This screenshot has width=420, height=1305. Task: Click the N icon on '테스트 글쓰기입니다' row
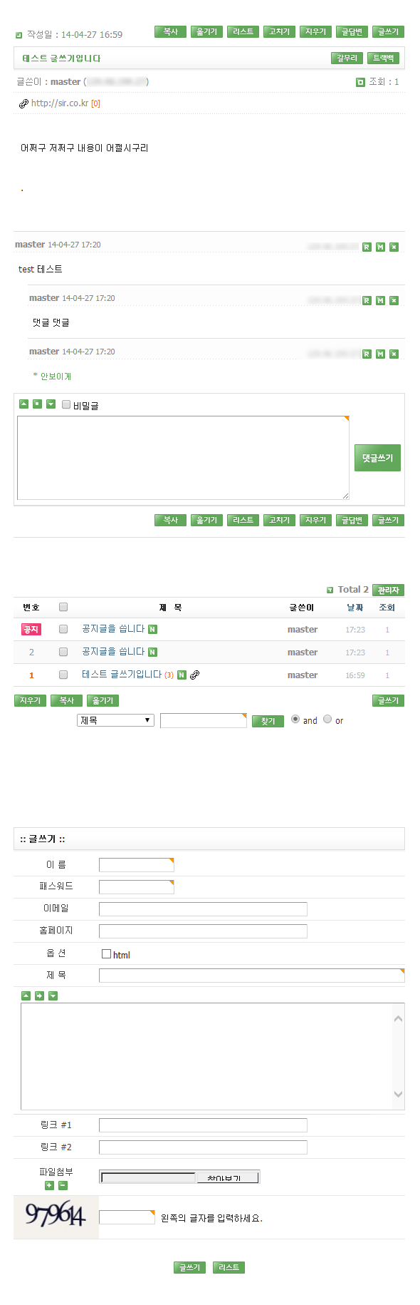click(x=182, y=675)
